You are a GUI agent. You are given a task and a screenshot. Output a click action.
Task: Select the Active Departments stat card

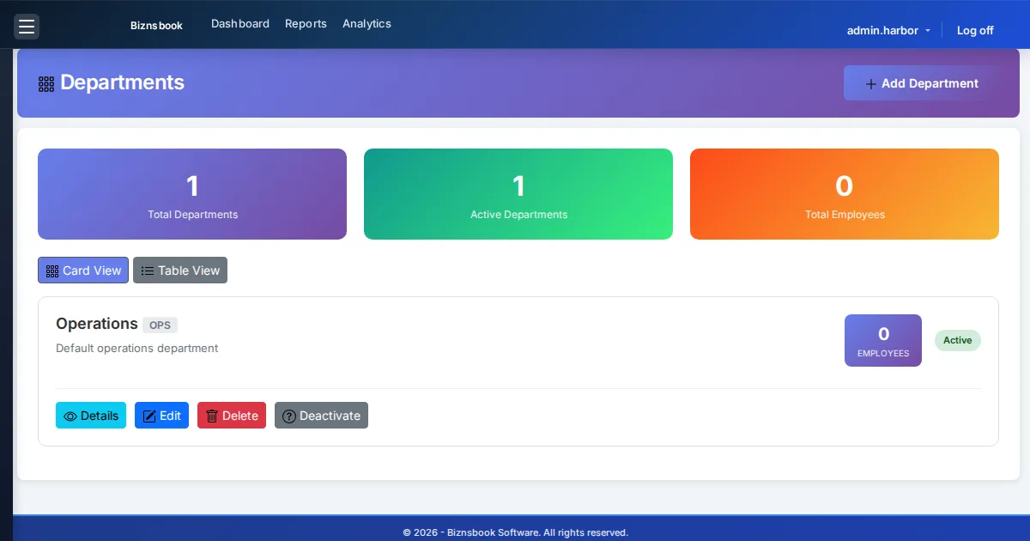click(x=518, y=194)
